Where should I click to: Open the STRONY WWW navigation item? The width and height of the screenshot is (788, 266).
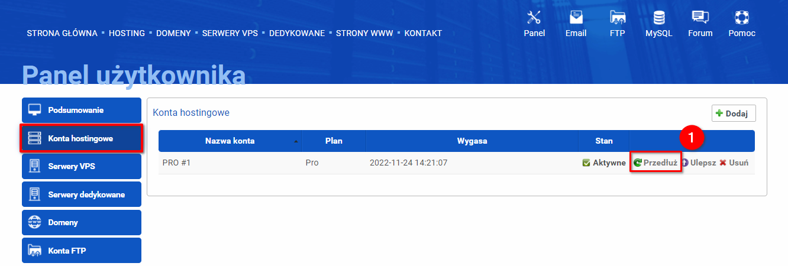point(364,33)
